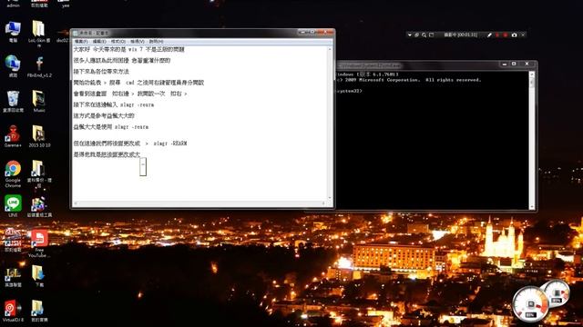Select the FbEnd_v1.2 desktop icon
The image size is (583, 327).
point(39,66)
